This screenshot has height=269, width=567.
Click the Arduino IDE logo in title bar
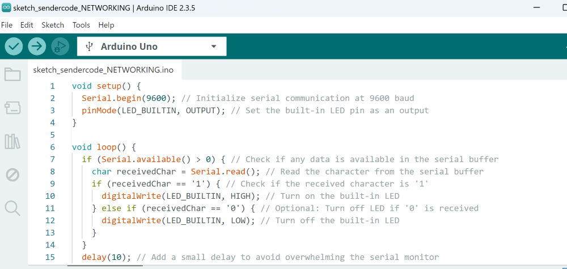[x=6, y=8]
